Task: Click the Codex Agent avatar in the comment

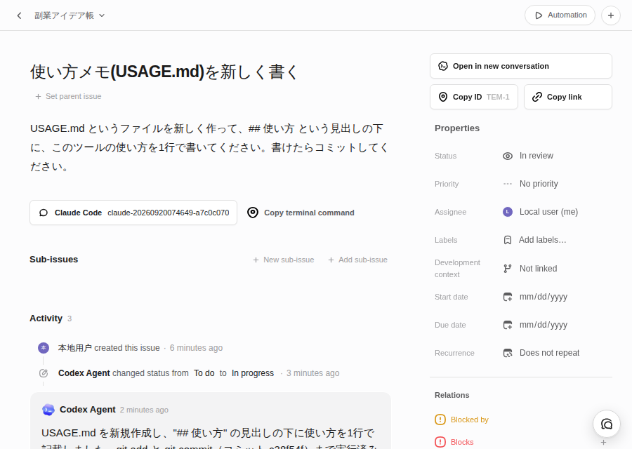Action: 48,410
